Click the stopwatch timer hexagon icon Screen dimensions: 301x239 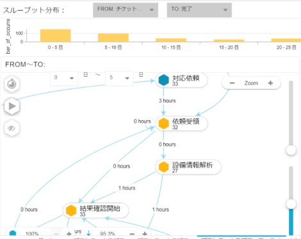click(x=12, y=84)
